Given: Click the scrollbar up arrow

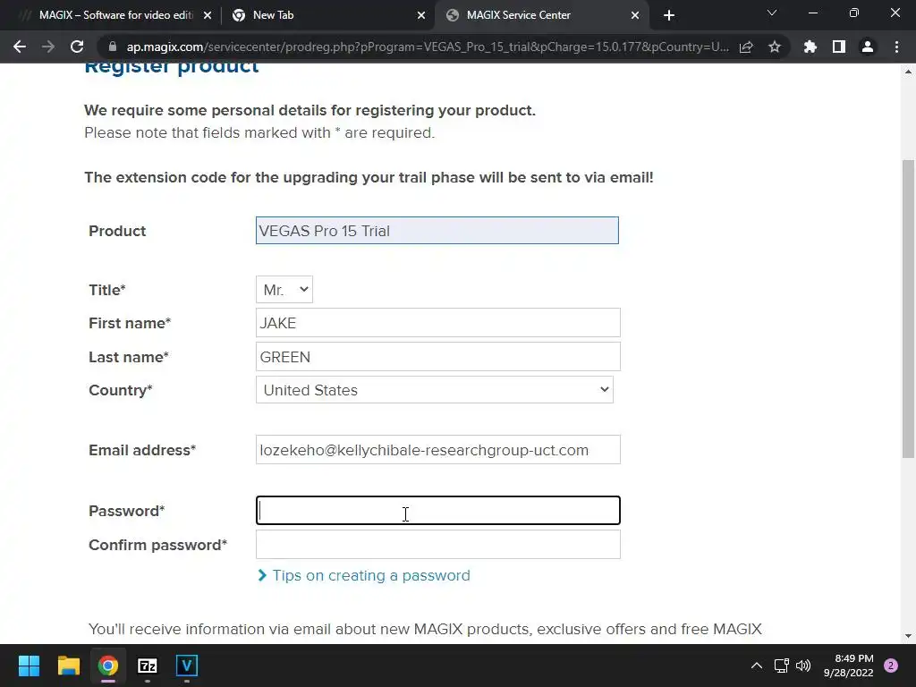Looking at the screenshot, I should 908,72.
